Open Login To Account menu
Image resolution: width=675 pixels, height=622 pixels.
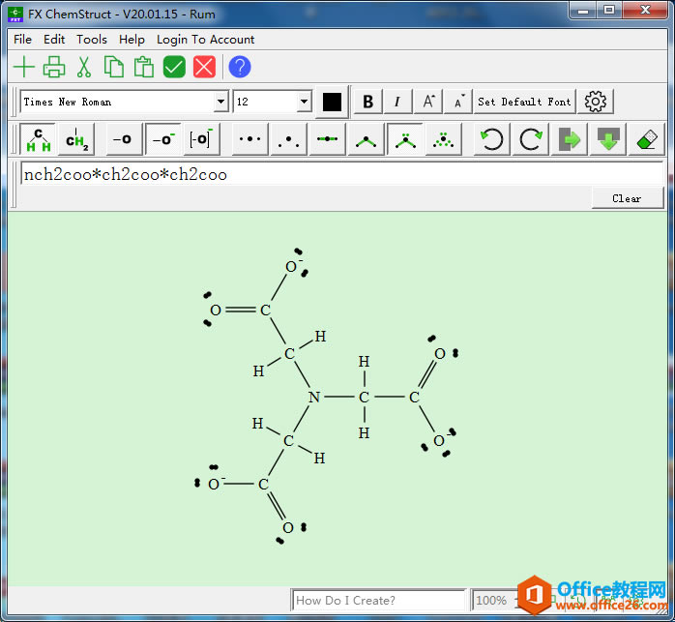[205, 40]
